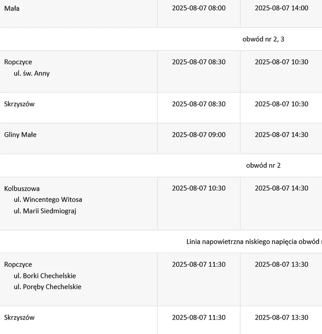
Task: Click the ul. św. Anny street line
Action: pos(32,73)
